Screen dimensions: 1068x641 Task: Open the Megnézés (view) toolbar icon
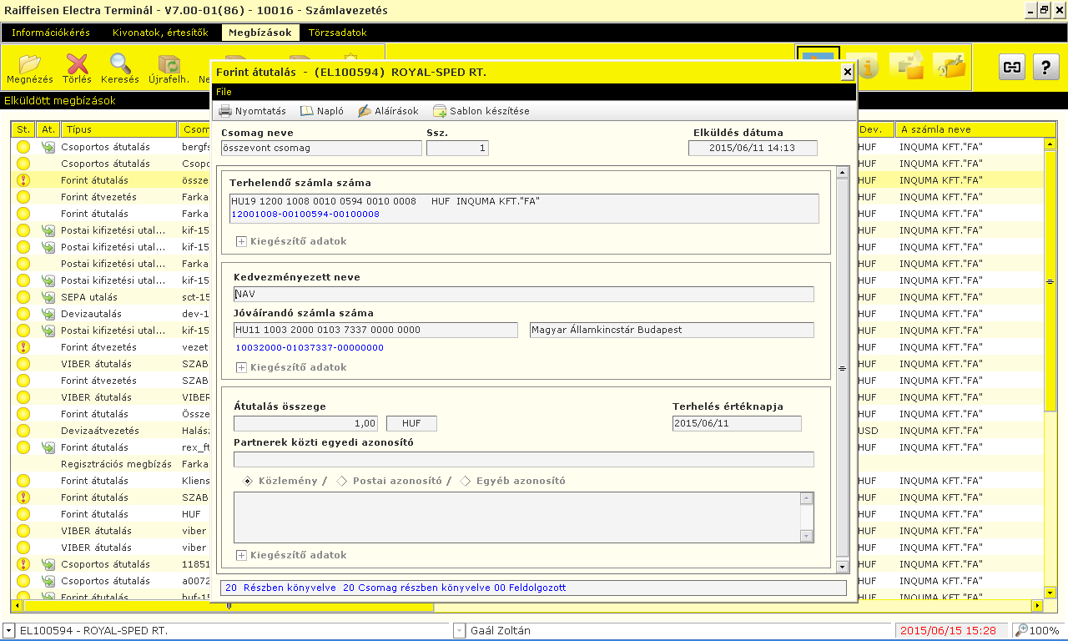tap(29, 68)
